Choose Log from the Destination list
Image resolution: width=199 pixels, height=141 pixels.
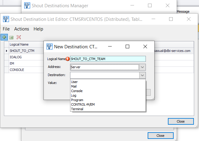108,96
